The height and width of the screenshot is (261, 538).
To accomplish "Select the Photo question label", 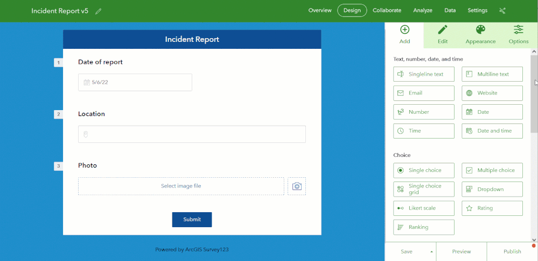I will click(87, 165).
